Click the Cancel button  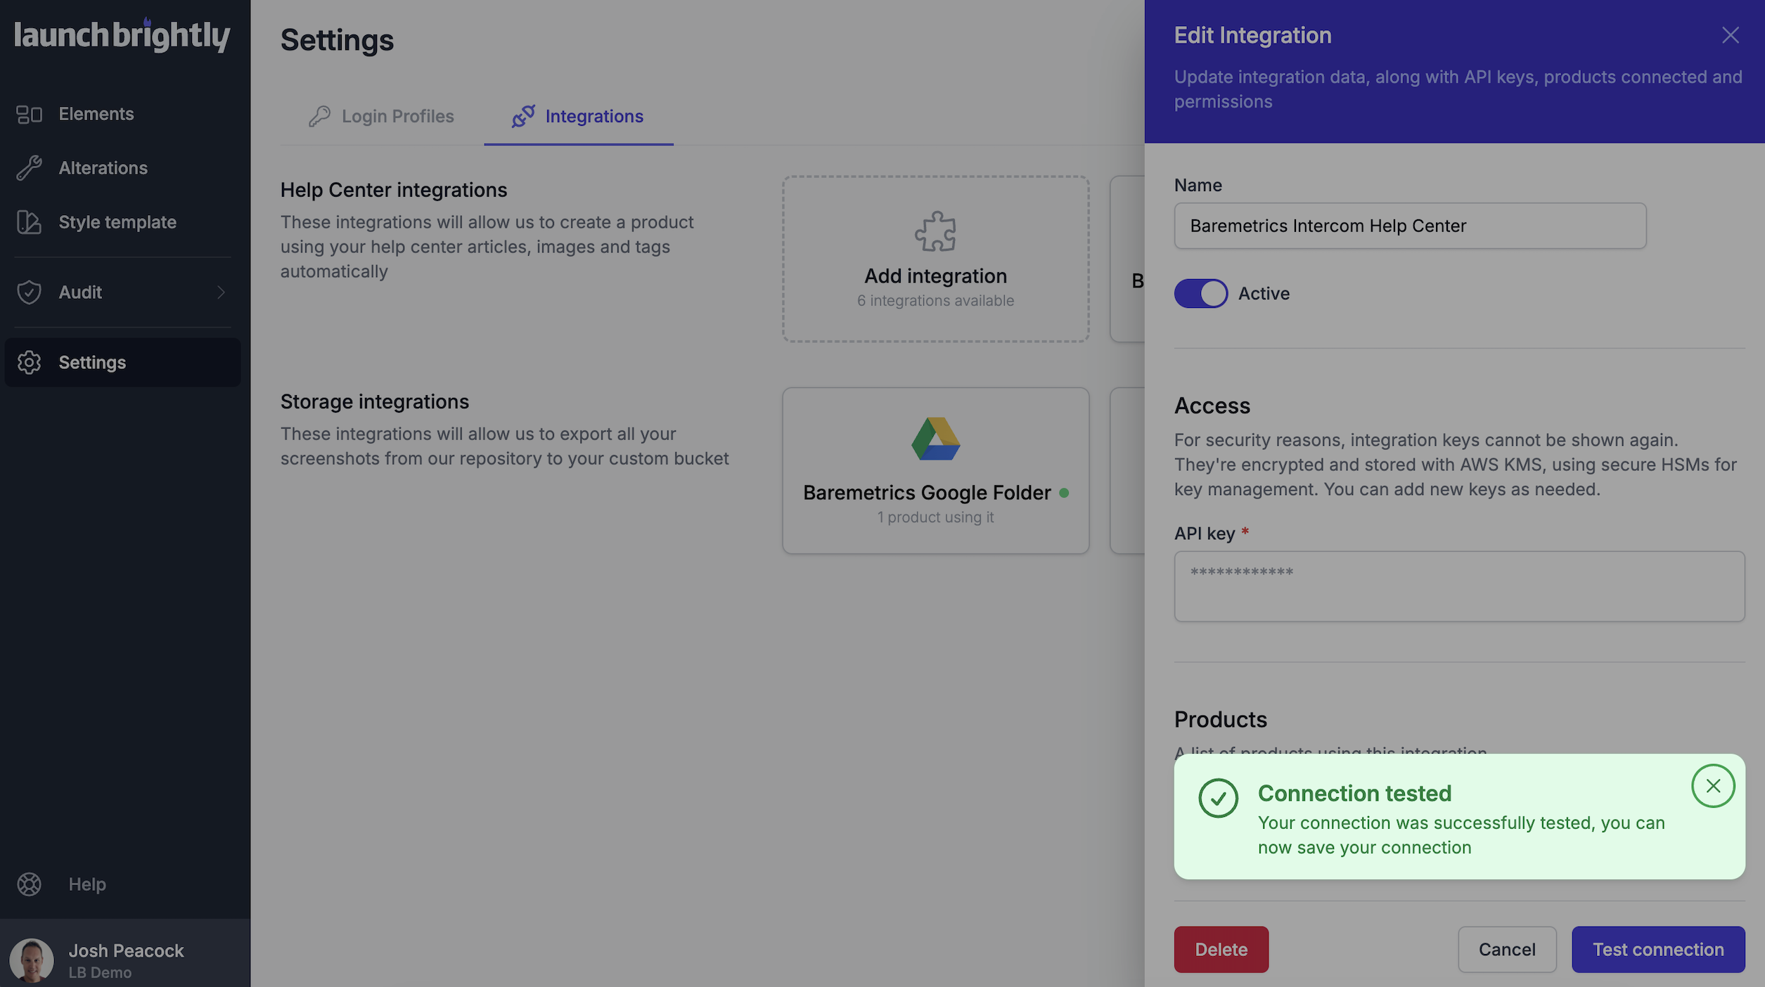coord(1507,950)
